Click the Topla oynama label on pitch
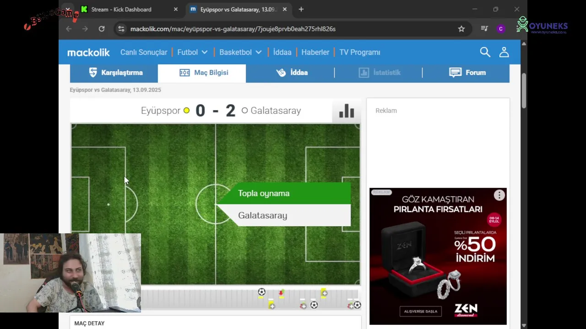 [x=264, y=193]
